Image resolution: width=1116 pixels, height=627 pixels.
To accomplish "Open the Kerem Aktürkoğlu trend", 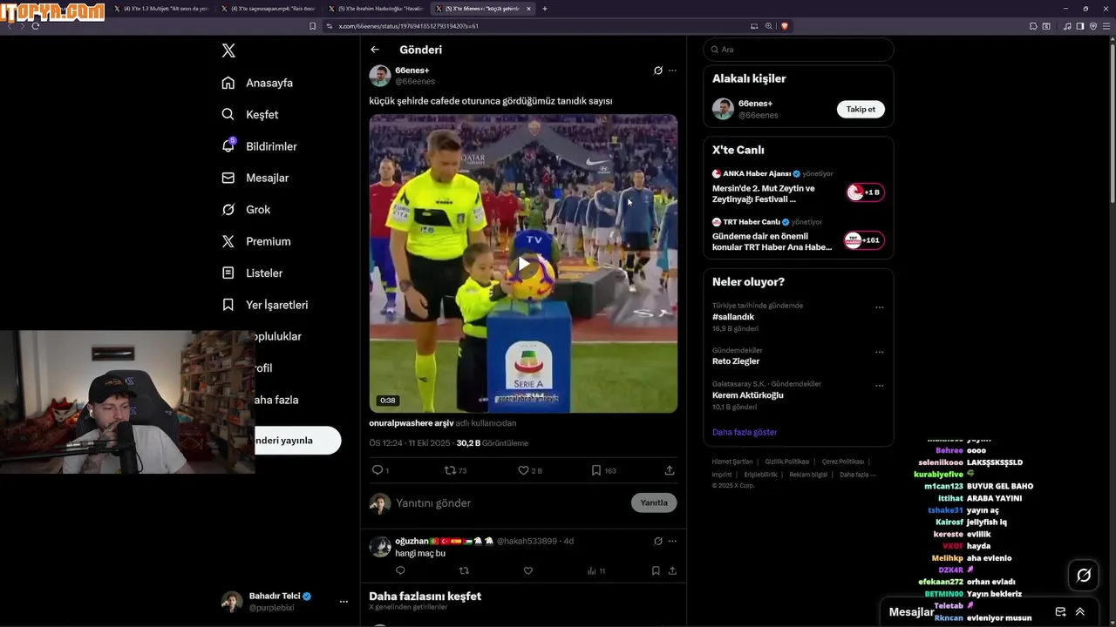I will point(748,395).
